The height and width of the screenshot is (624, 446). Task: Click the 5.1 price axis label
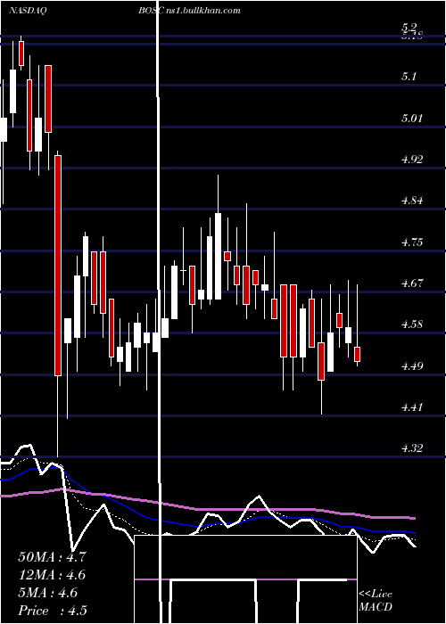[409, 76]
